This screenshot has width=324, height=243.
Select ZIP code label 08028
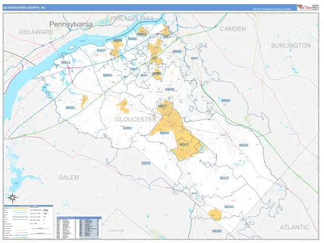coord(164,133)
